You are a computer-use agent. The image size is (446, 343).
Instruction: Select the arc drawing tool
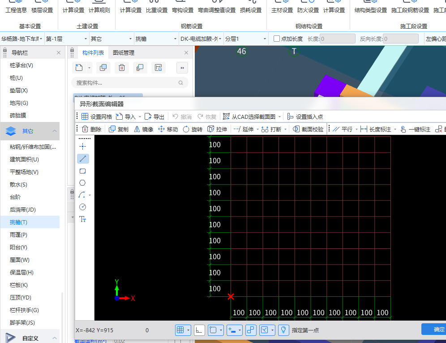[82, 195]
